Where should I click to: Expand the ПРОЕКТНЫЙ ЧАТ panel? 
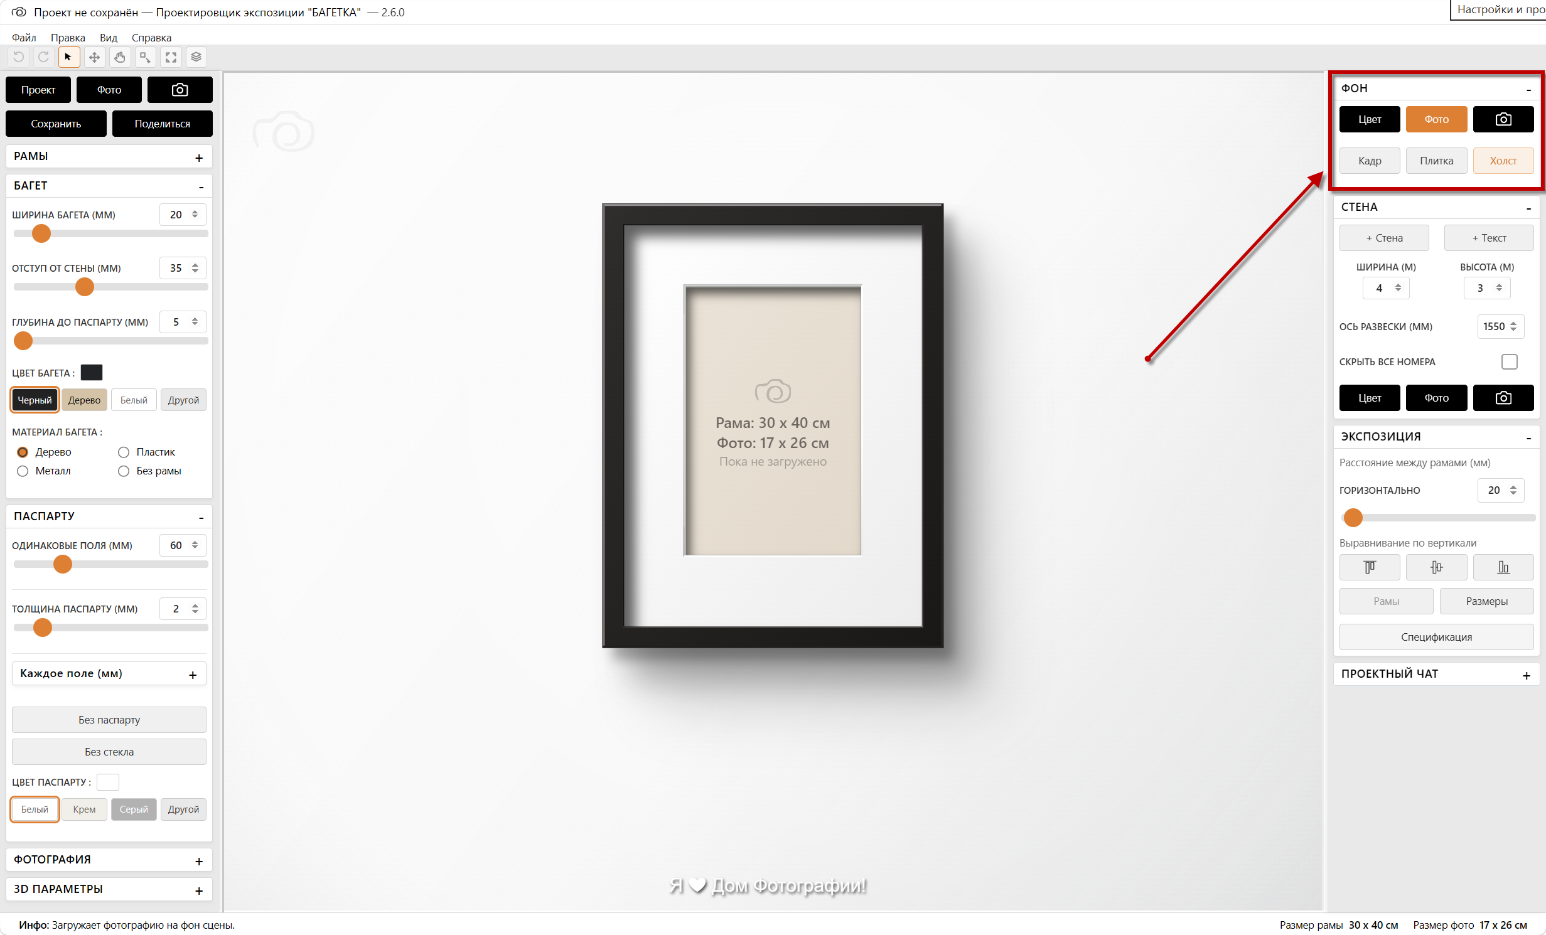pyautogui.click(x=1526, y=675)
